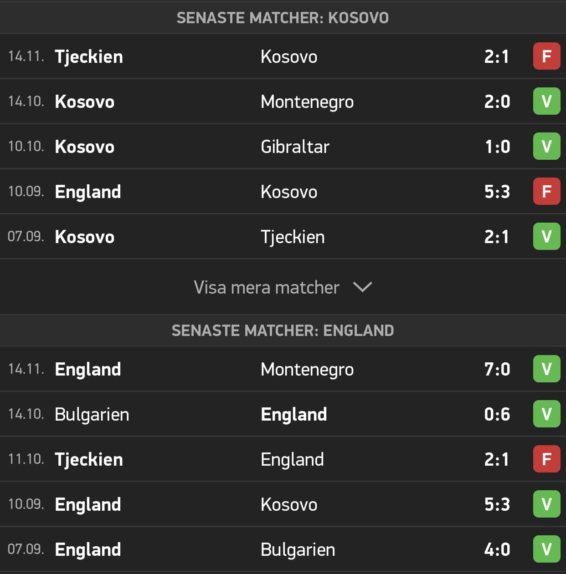
Task: Select the Senaste matcher: England header
Action: (x=283, y=330)
